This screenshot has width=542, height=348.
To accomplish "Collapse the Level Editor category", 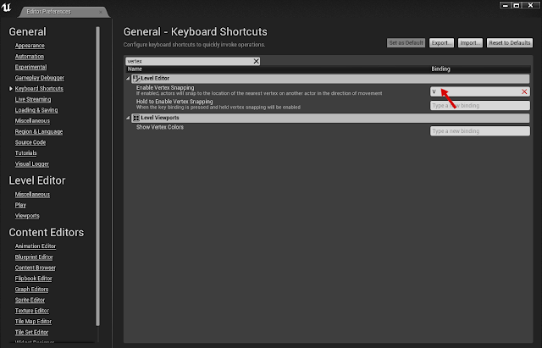I will click(x=128, y=79).
